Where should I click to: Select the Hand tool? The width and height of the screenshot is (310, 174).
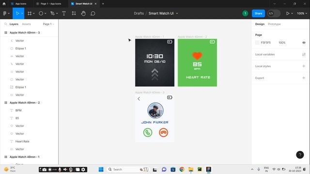[83, 14]
